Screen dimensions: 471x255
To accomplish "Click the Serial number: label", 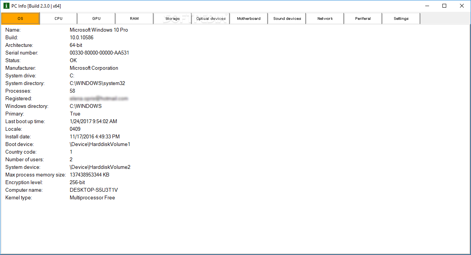I will pos(22,53).
